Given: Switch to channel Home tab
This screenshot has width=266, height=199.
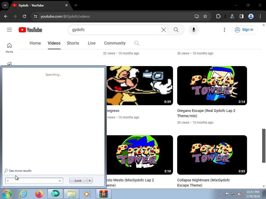Looking at the screenshot, I should point(35,43).
